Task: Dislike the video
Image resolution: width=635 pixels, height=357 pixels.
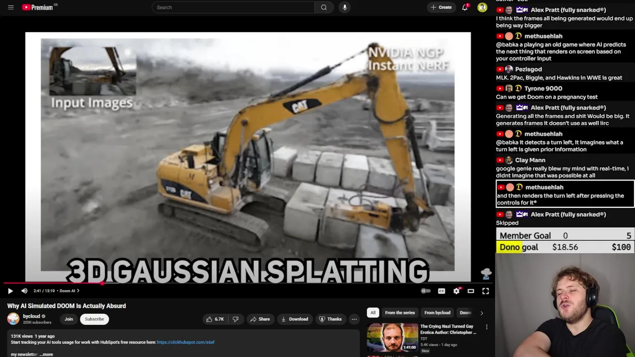Action: (x=236, y=319)
